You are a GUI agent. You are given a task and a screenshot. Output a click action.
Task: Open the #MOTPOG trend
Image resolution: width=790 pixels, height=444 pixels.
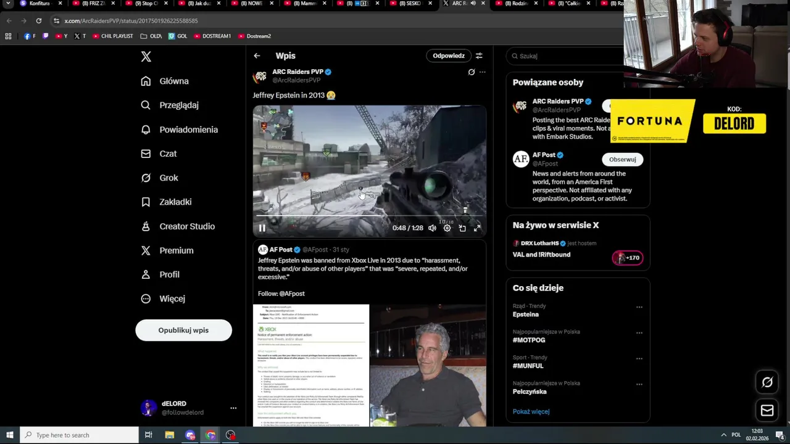pyautogui.click(x=529, y=340)
